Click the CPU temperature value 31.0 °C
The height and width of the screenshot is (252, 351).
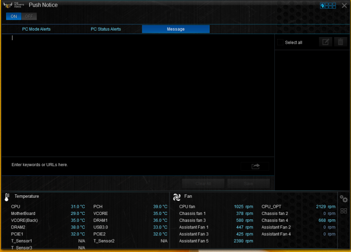(78, 206)
